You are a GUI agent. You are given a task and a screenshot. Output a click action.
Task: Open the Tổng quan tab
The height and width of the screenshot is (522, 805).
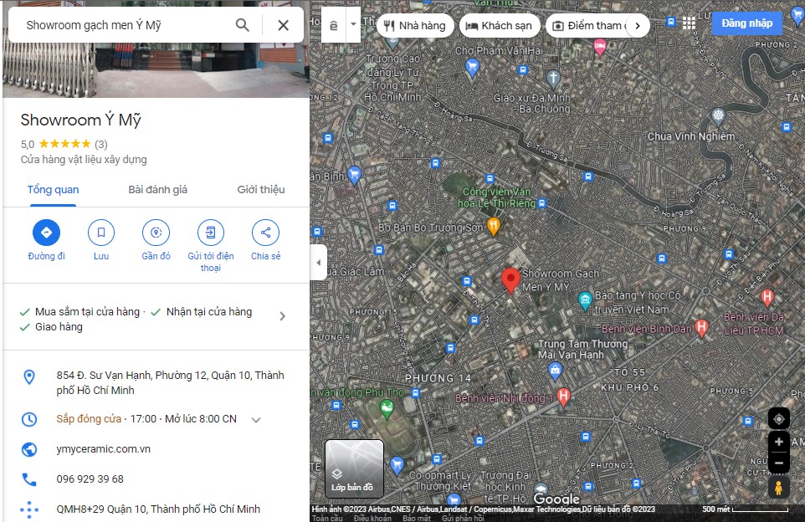(x=53, y=190)
